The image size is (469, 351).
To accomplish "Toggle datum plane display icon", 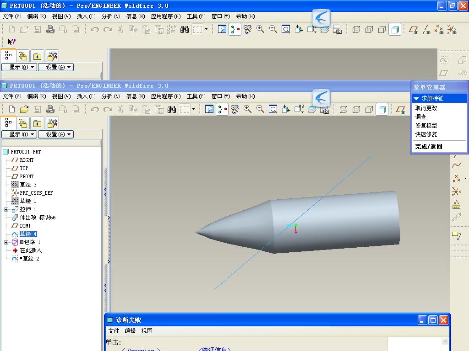I will [400, 110].
